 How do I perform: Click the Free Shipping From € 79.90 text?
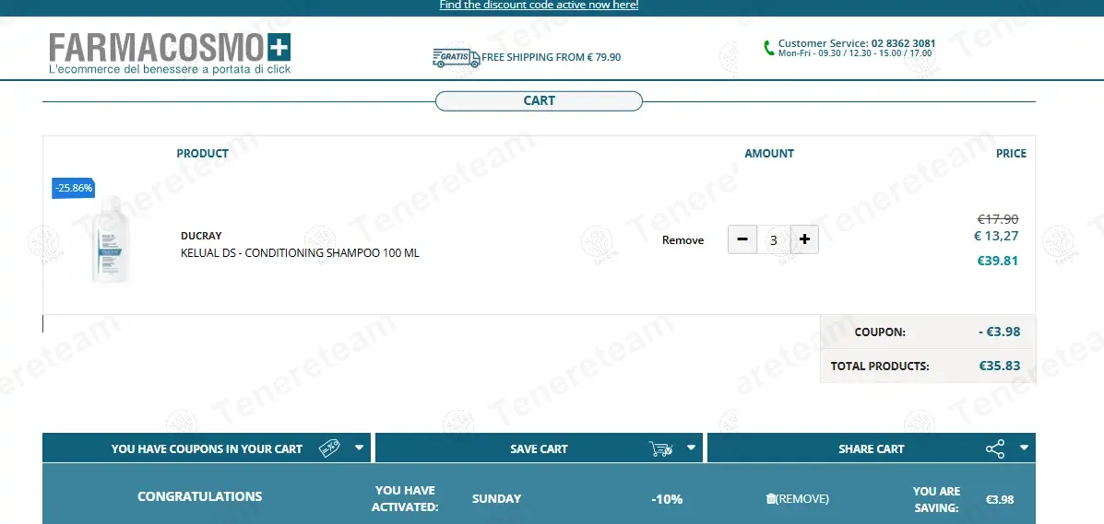coord(552,58)
